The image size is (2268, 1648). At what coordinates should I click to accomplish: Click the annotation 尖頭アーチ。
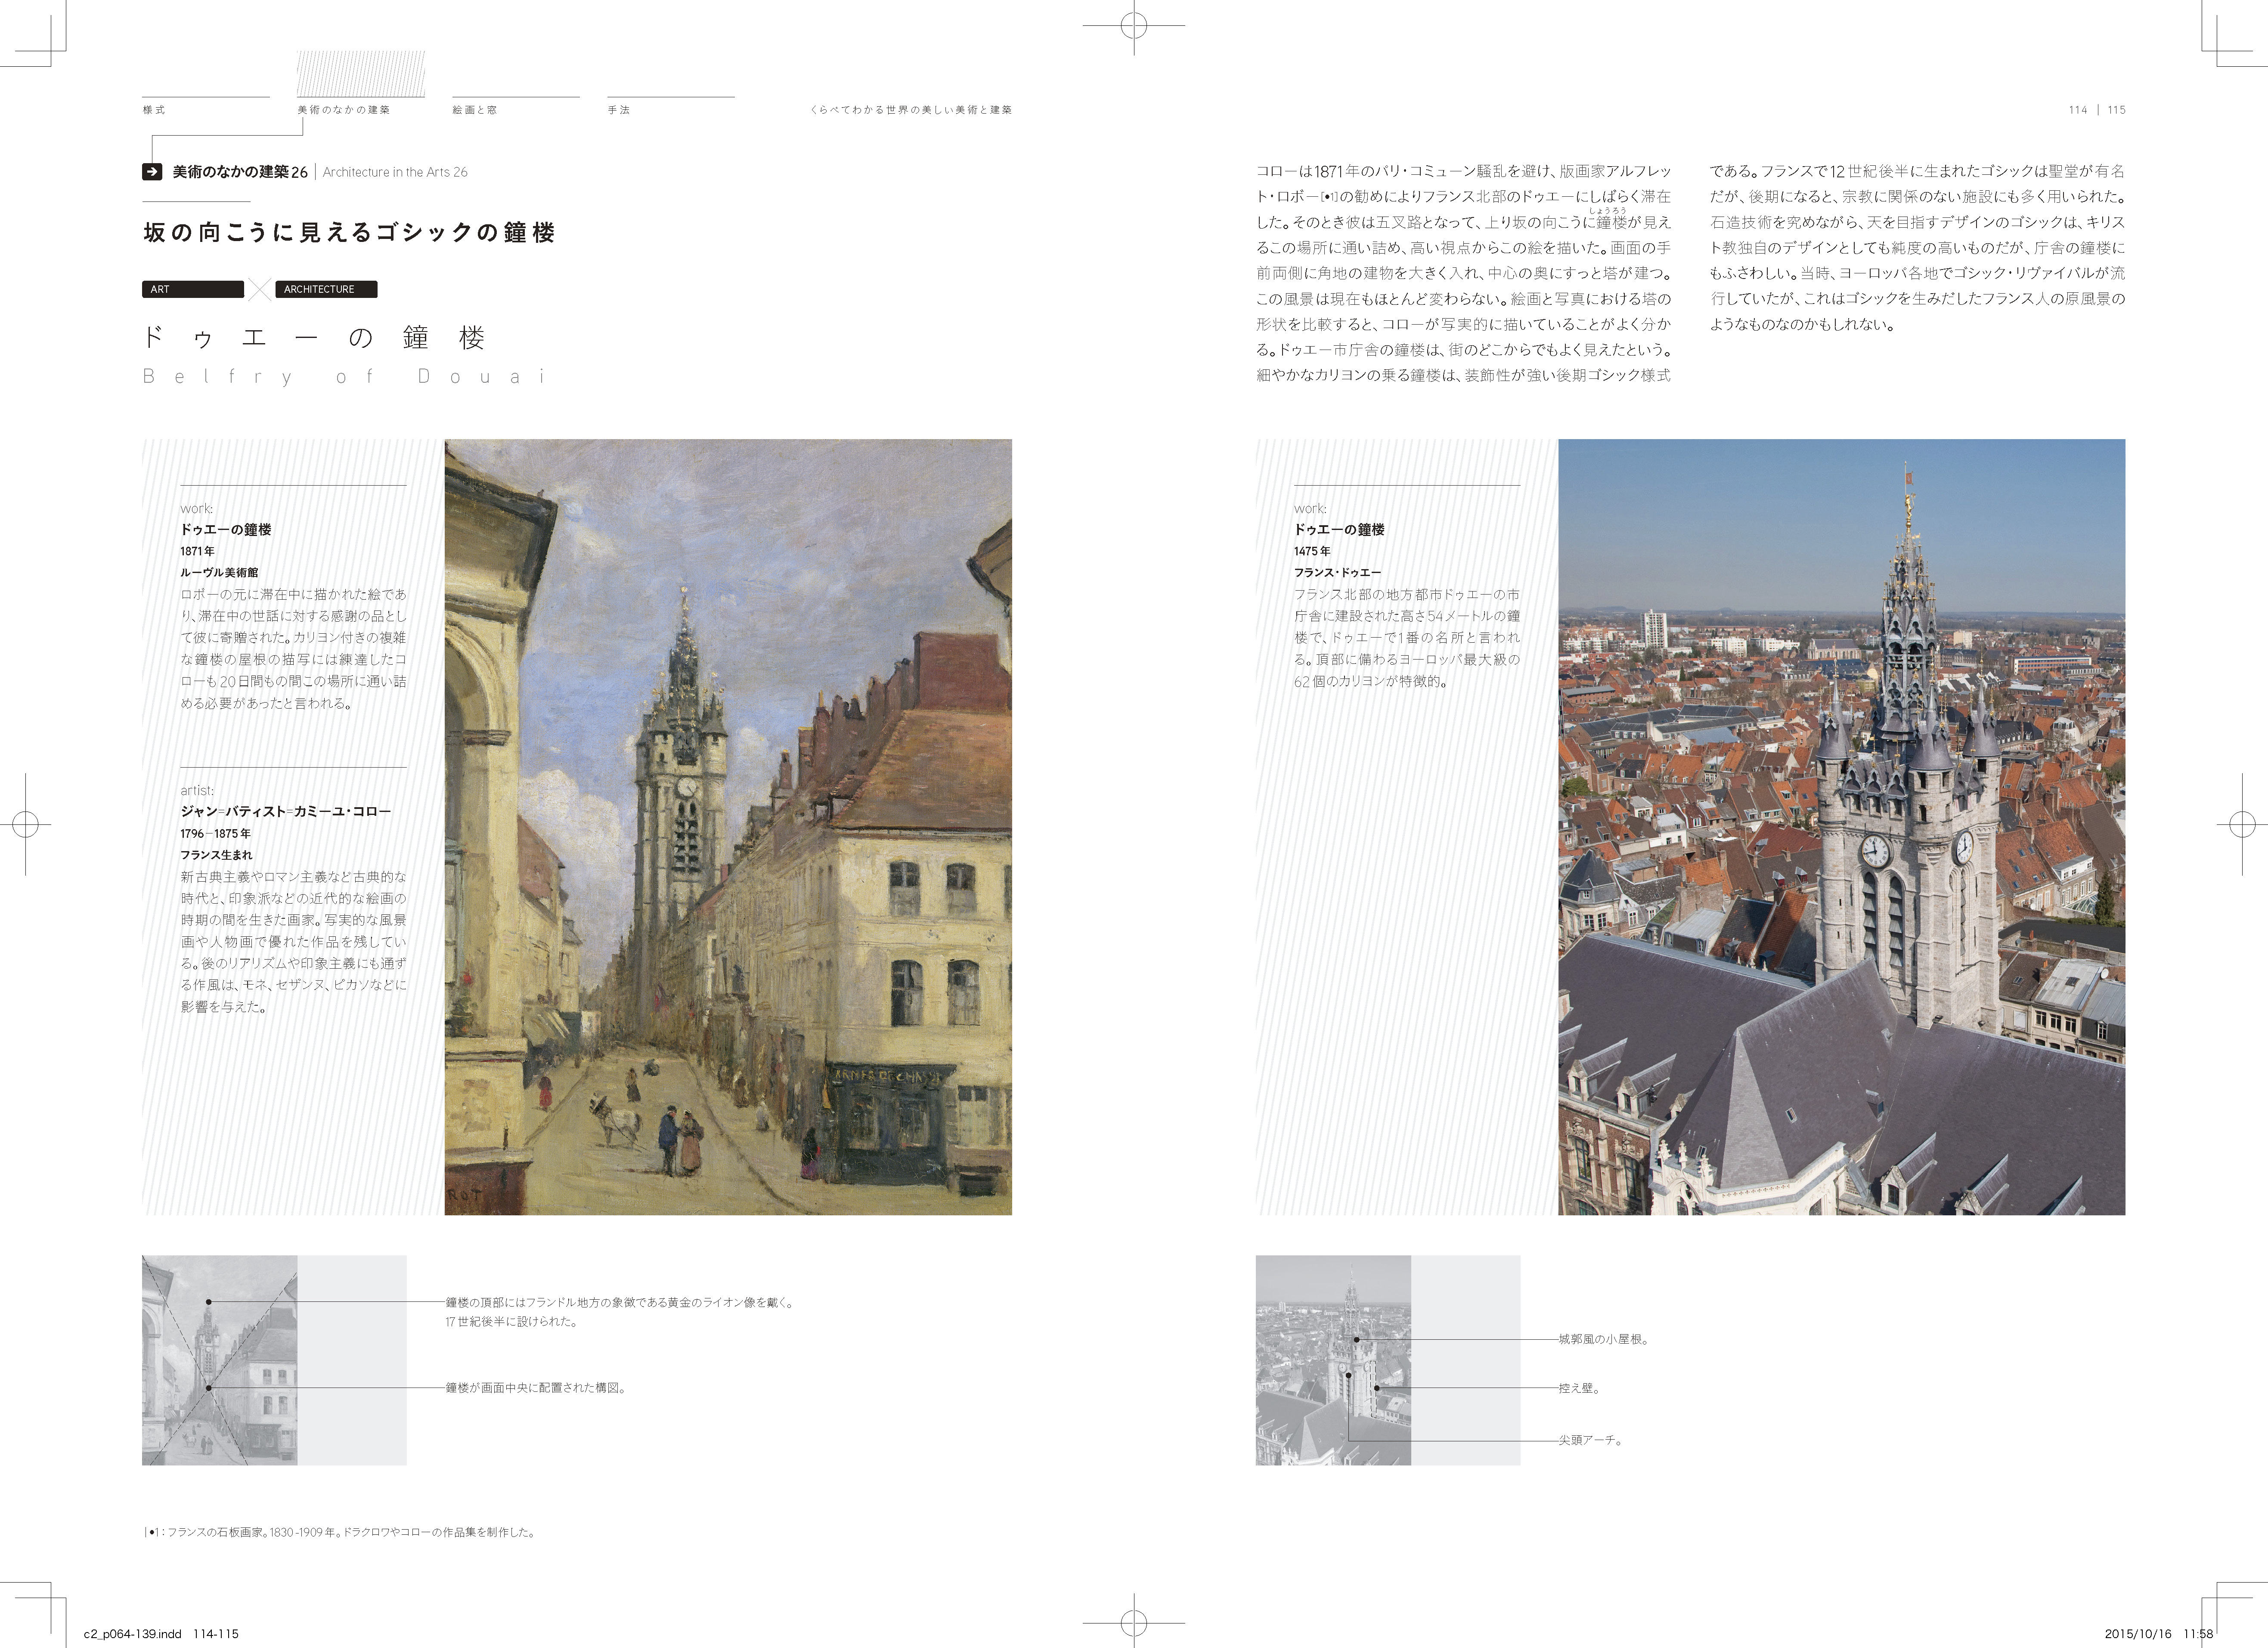tap(1590, 1440)
